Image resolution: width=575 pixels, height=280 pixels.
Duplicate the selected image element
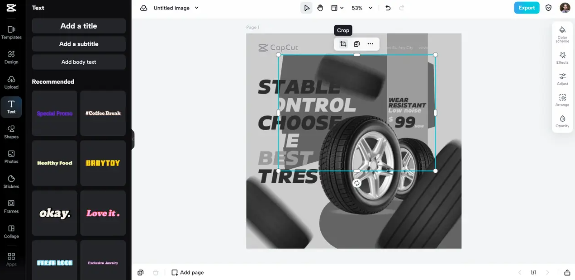tap(356, 44)
